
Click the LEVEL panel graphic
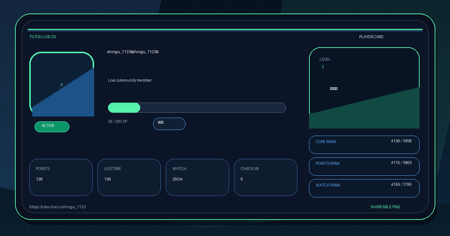pyautogui.click(x=364, y=88)
